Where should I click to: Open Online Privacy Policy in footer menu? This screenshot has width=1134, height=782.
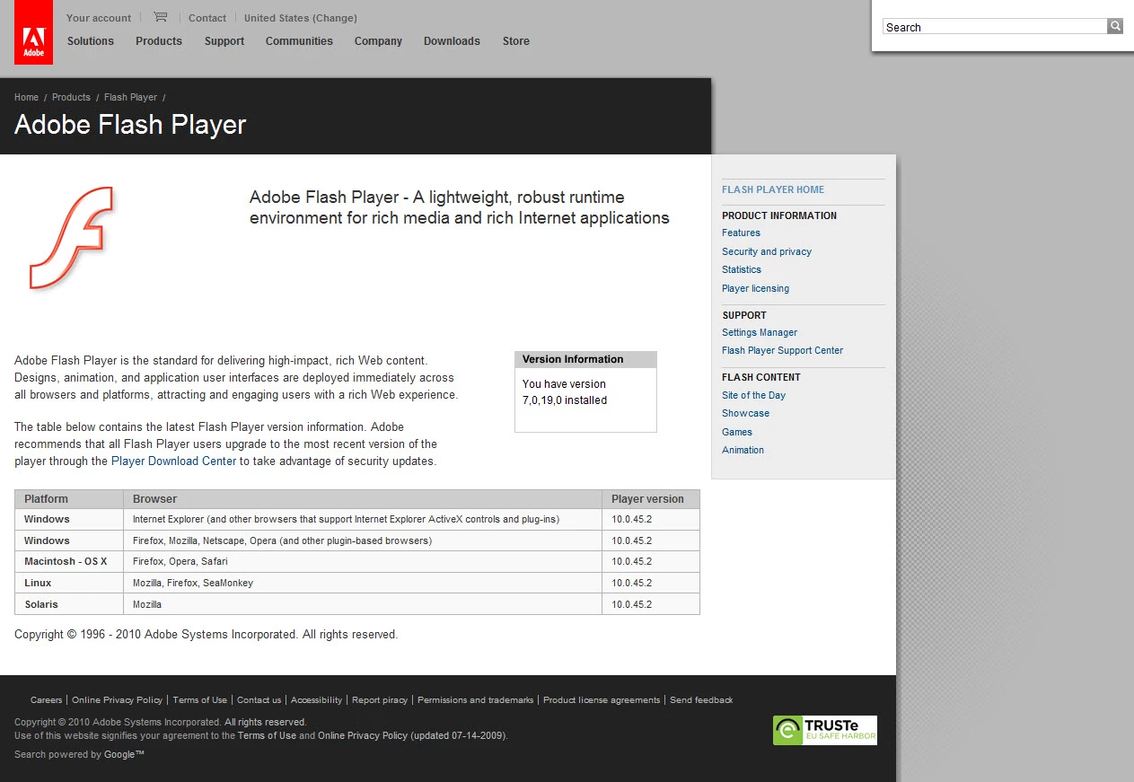(x=118, y=699)
